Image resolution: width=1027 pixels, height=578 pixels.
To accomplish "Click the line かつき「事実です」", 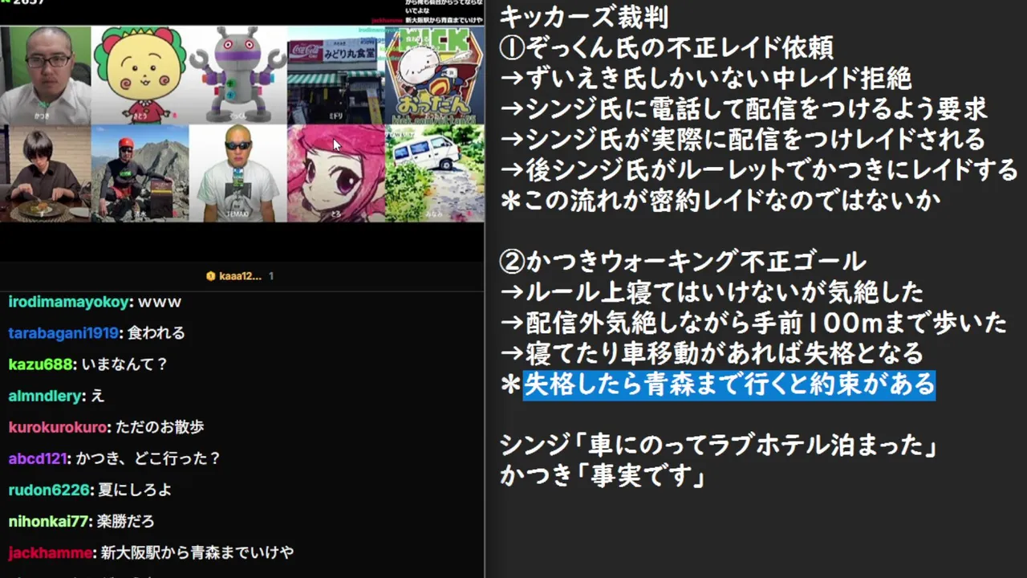I will coord(603,475).
